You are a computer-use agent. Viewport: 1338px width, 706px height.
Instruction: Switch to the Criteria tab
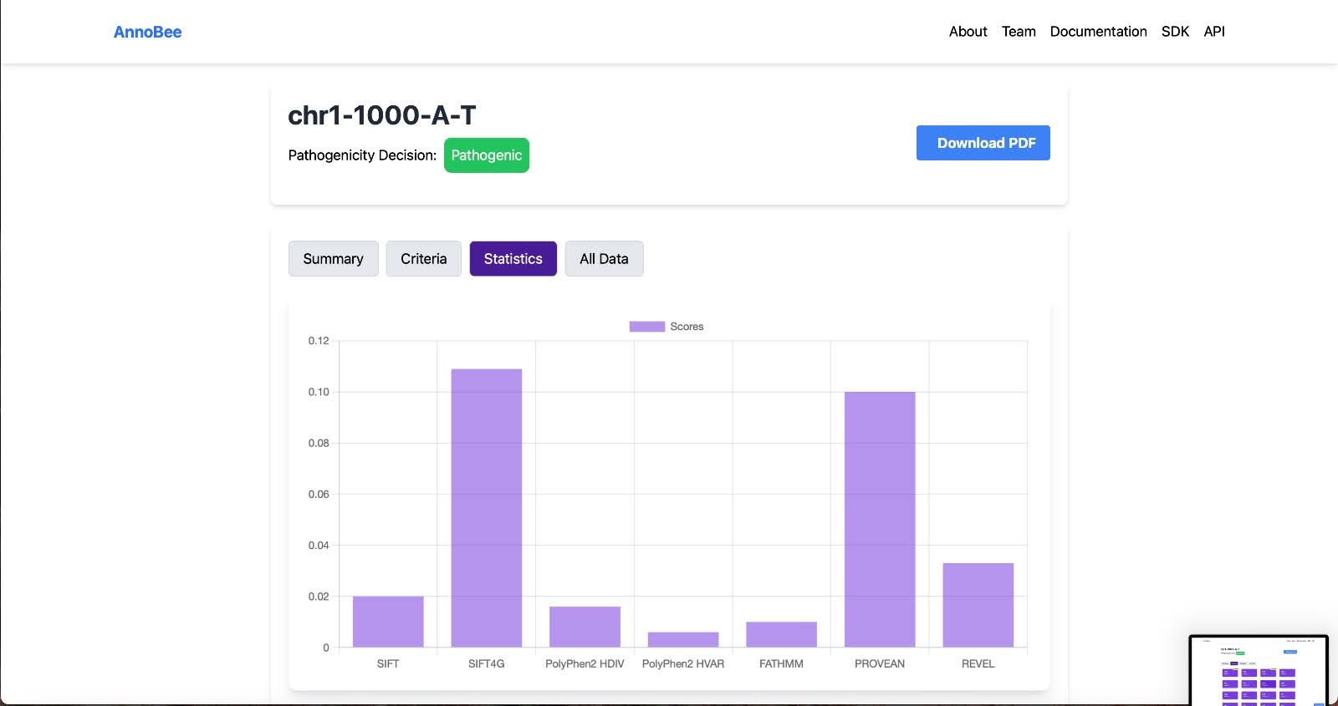click(423, 259)
